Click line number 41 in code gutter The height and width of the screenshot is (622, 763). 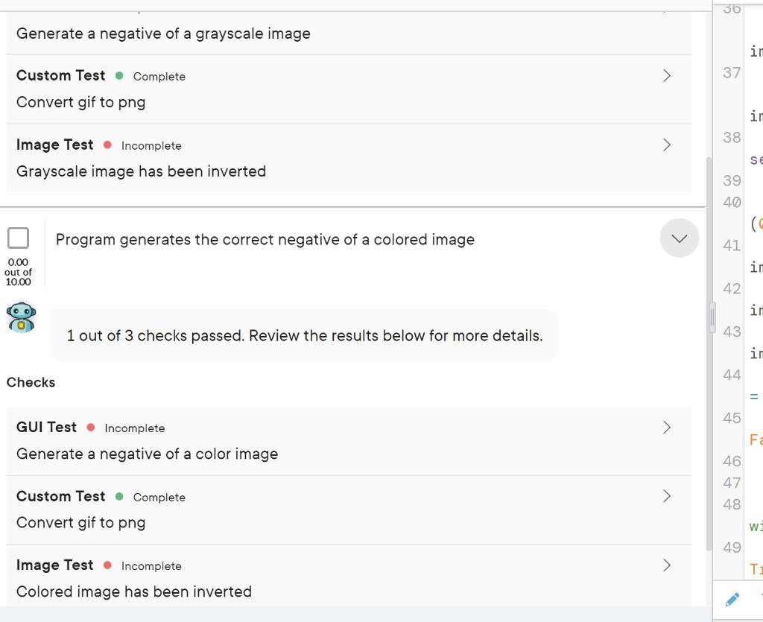[732, 246]
